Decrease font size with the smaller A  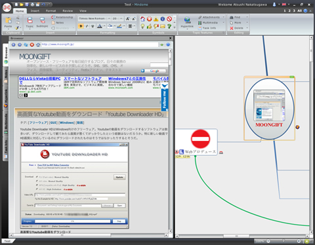133,19
